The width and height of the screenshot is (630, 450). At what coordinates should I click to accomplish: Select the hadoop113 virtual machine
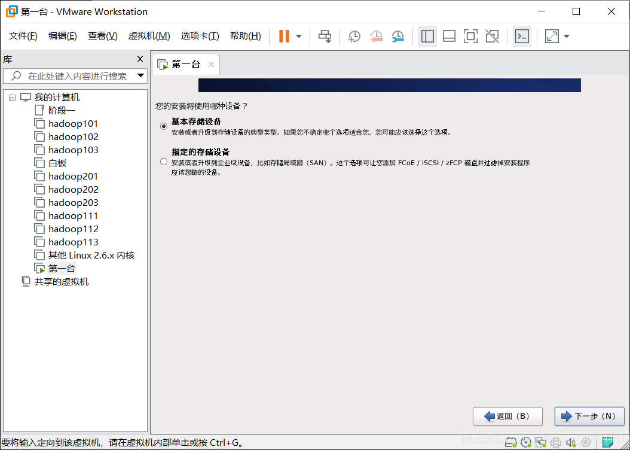coord(73,242)
